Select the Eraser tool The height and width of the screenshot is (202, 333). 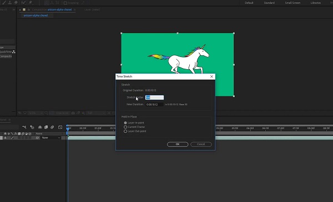[x=16, y=3]
